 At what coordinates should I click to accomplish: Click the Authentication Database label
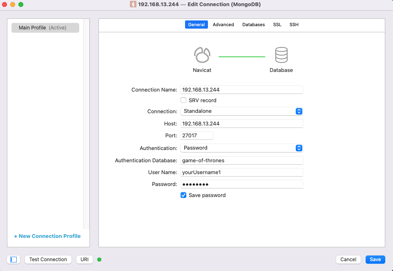[x=146, y=161]
